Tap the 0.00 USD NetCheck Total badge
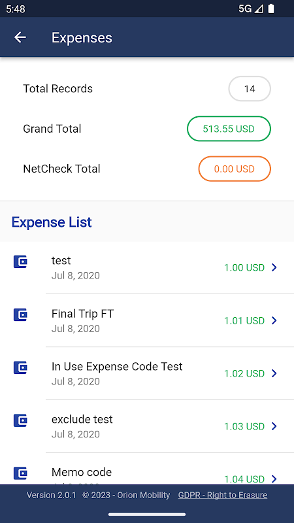This screenshot has width=294, height=523. 235,169
